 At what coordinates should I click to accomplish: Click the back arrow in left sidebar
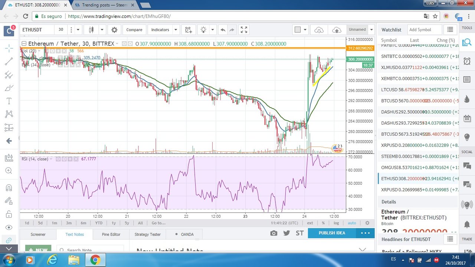click(x=9, y=141)
